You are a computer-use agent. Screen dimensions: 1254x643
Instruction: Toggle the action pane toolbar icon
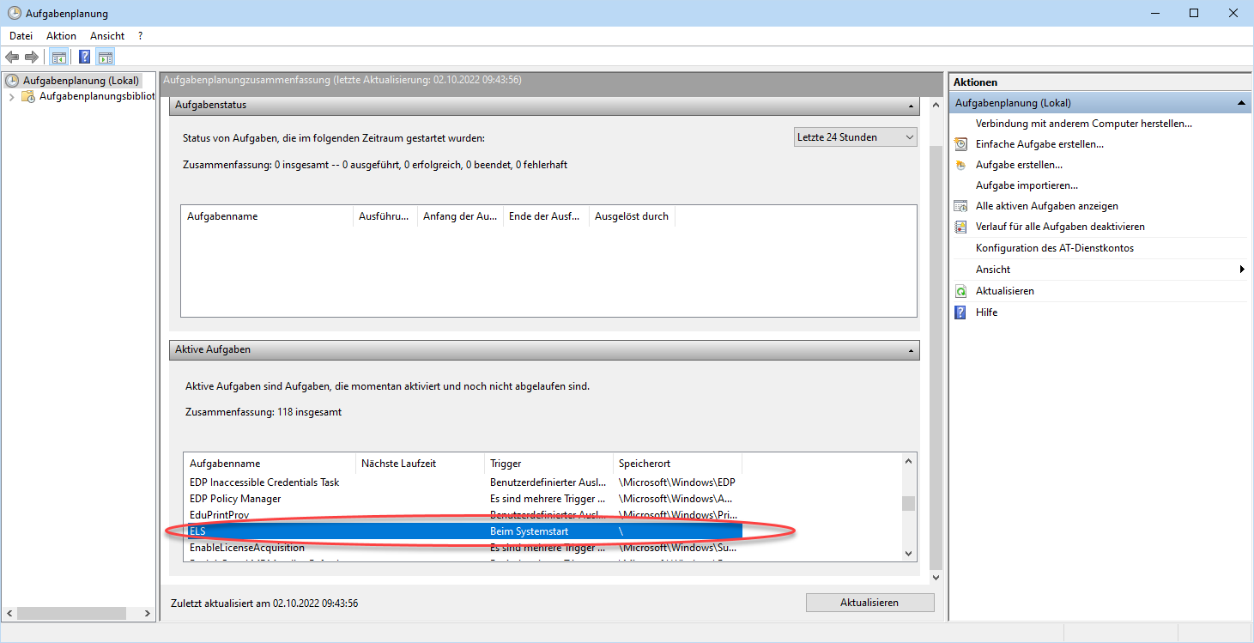click(x=105, y=58)
